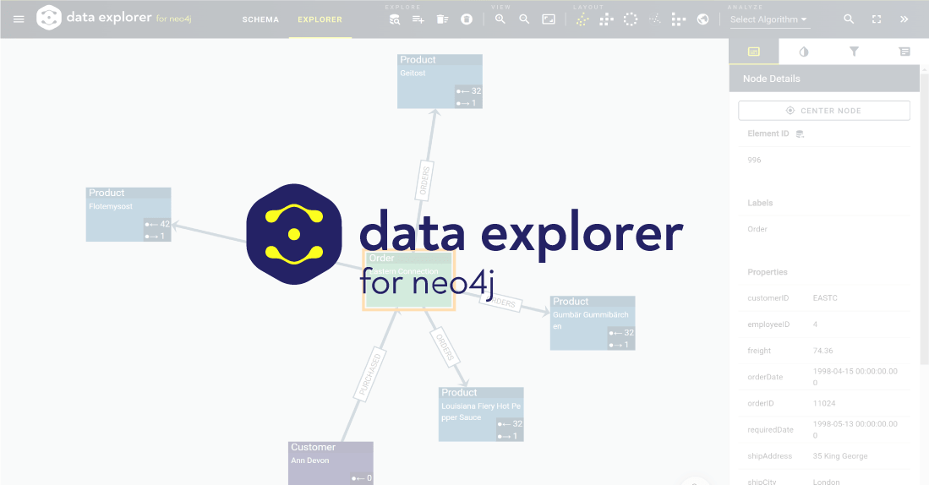Open the Select Algorithm dropdown
Image resolution: width=929 pixels, height=485 pixels.
(x=768, y=19)
